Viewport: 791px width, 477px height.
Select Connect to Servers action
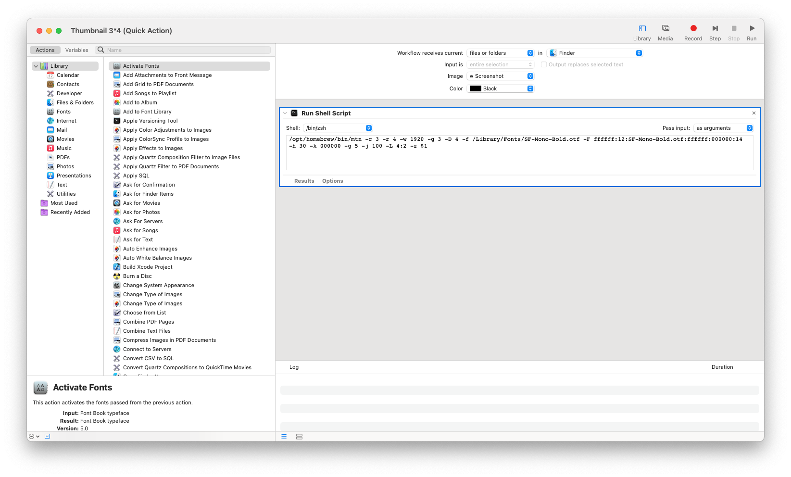147,349
